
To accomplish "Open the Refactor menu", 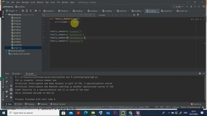I will (40, 2).
